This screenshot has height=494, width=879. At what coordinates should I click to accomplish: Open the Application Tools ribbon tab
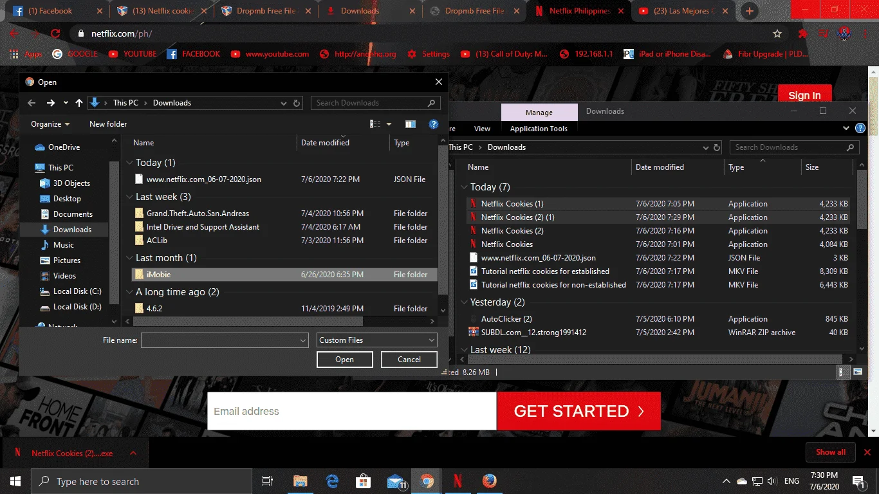pyautogui.click(x=539, y=129)
